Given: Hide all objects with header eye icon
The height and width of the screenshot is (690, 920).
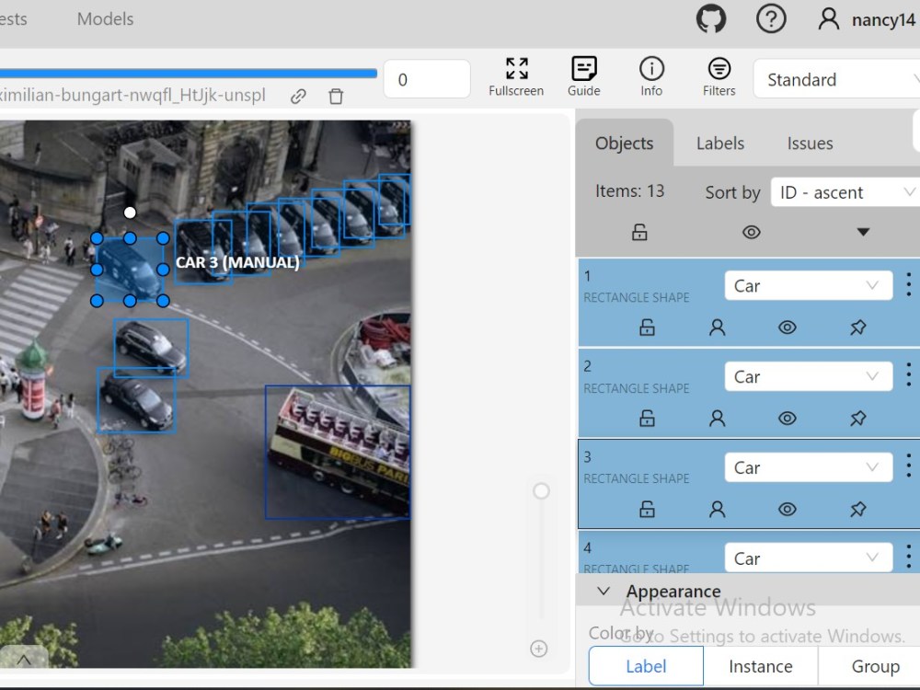Looking at the screenshot, I should point(751,233).
